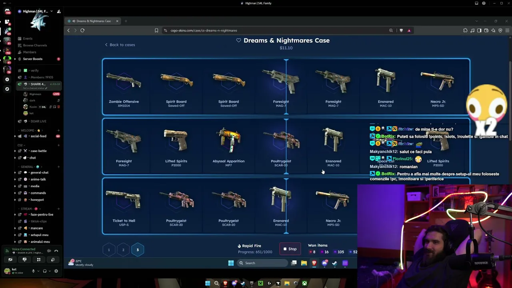Open Server Boosts in Discord
This screenshot has width=512, height=288.
38,59
